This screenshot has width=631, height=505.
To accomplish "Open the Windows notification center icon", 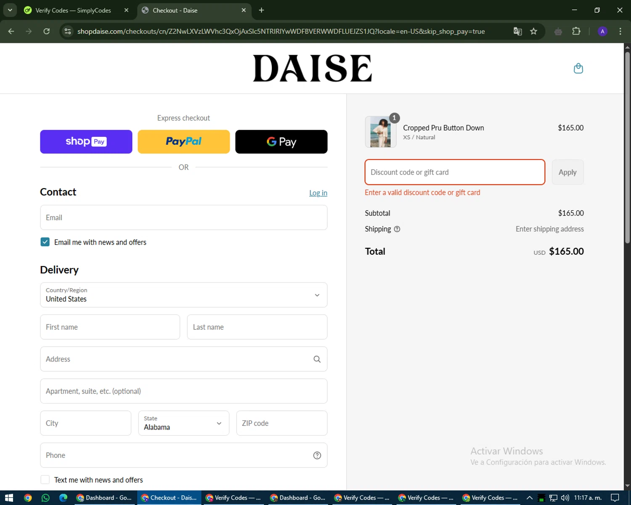I will tap(615, 498).
